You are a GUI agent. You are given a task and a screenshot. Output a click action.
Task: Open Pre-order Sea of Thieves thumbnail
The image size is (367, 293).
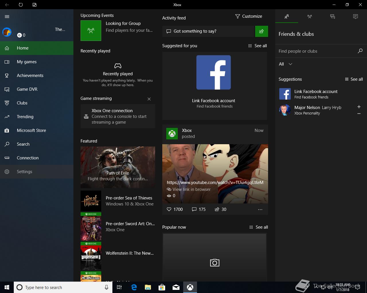tap(91, 201)
